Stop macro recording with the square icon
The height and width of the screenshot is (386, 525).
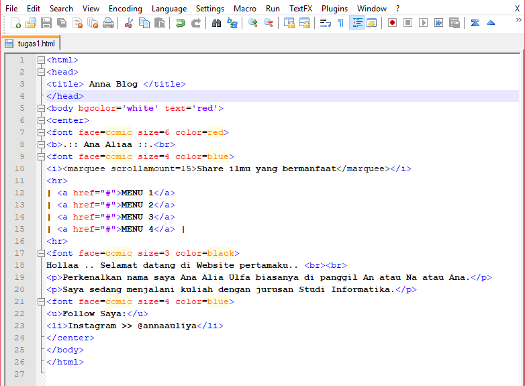point(408,23)
